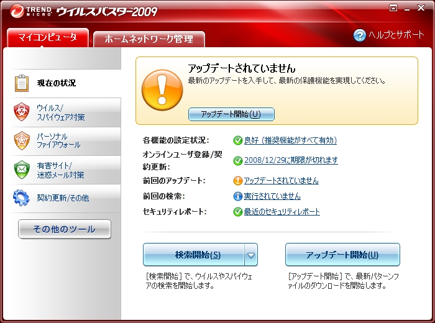Click green check icon beside 良好 status

pyautogui.click(x=238, y=140)
